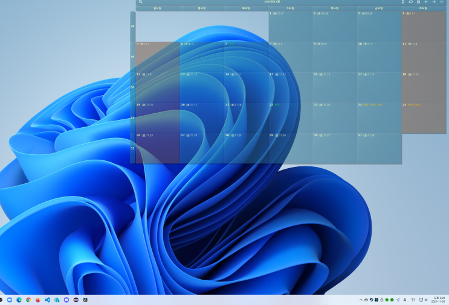The height and width of the screenshot is (305, 449).
Task: Click the blue paper plane location tray icon
Action: 398,300
